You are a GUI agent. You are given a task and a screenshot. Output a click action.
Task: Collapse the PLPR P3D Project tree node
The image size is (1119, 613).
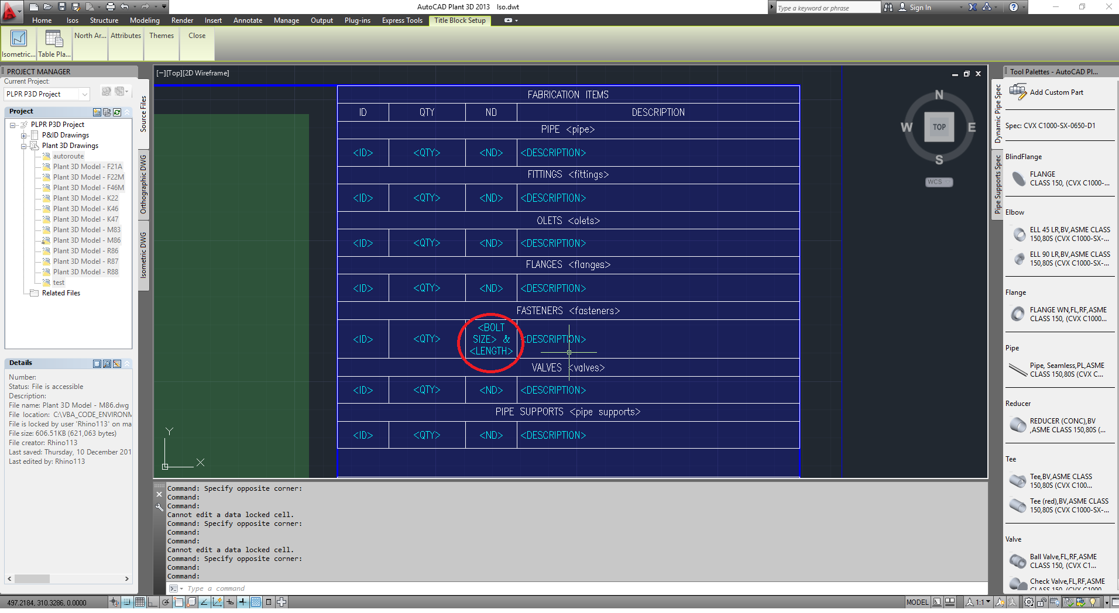coord(13,124)
